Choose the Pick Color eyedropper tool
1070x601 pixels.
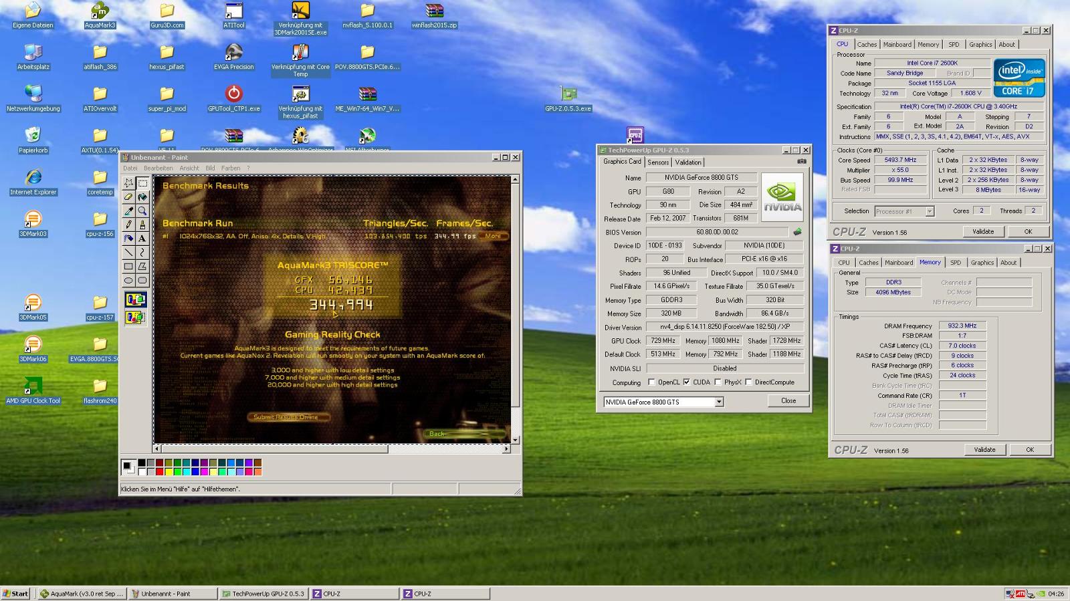[x=128, y=211]
